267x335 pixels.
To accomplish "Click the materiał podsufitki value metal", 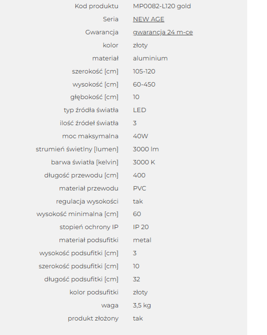I will 142,240.
